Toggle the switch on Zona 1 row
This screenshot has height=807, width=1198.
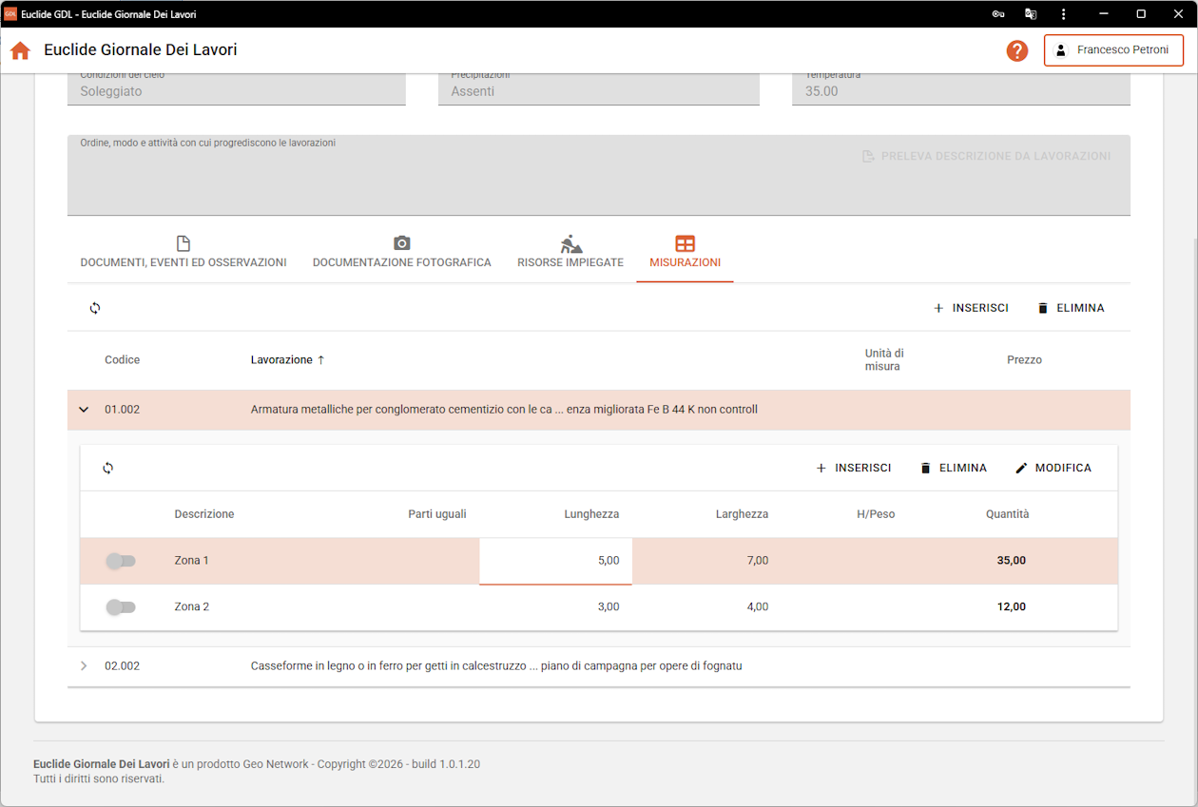121,561
